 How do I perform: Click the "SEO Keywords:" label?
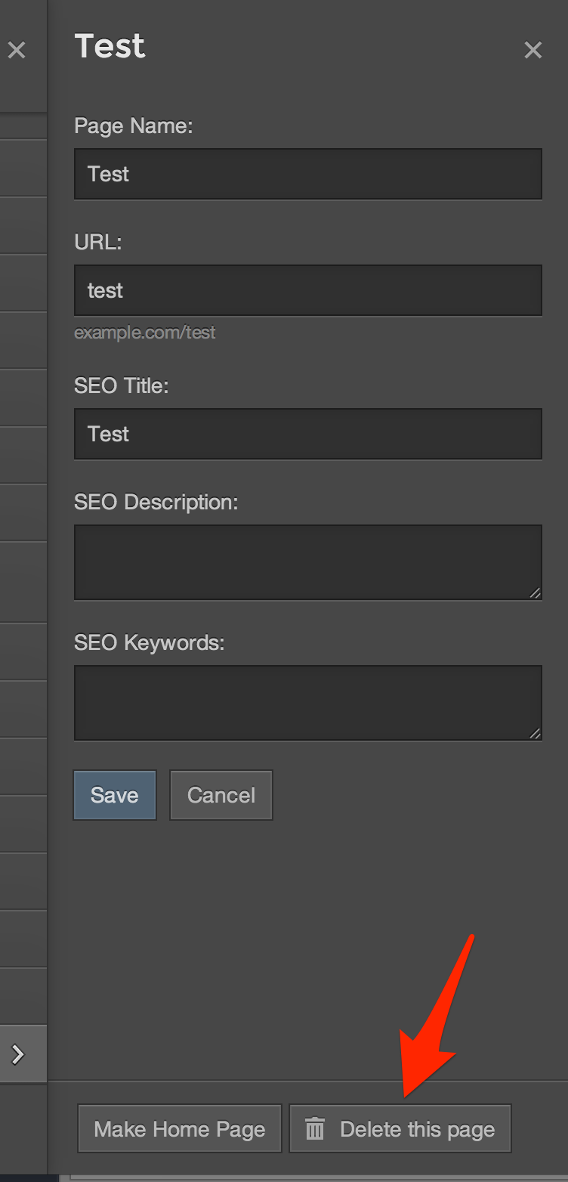[150, 642]
